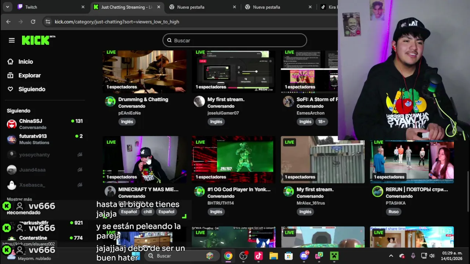470x264 pixels.
Task: Open the Juand4aaa offline channel
Action: pyautogui.click(x=45, y=170)
